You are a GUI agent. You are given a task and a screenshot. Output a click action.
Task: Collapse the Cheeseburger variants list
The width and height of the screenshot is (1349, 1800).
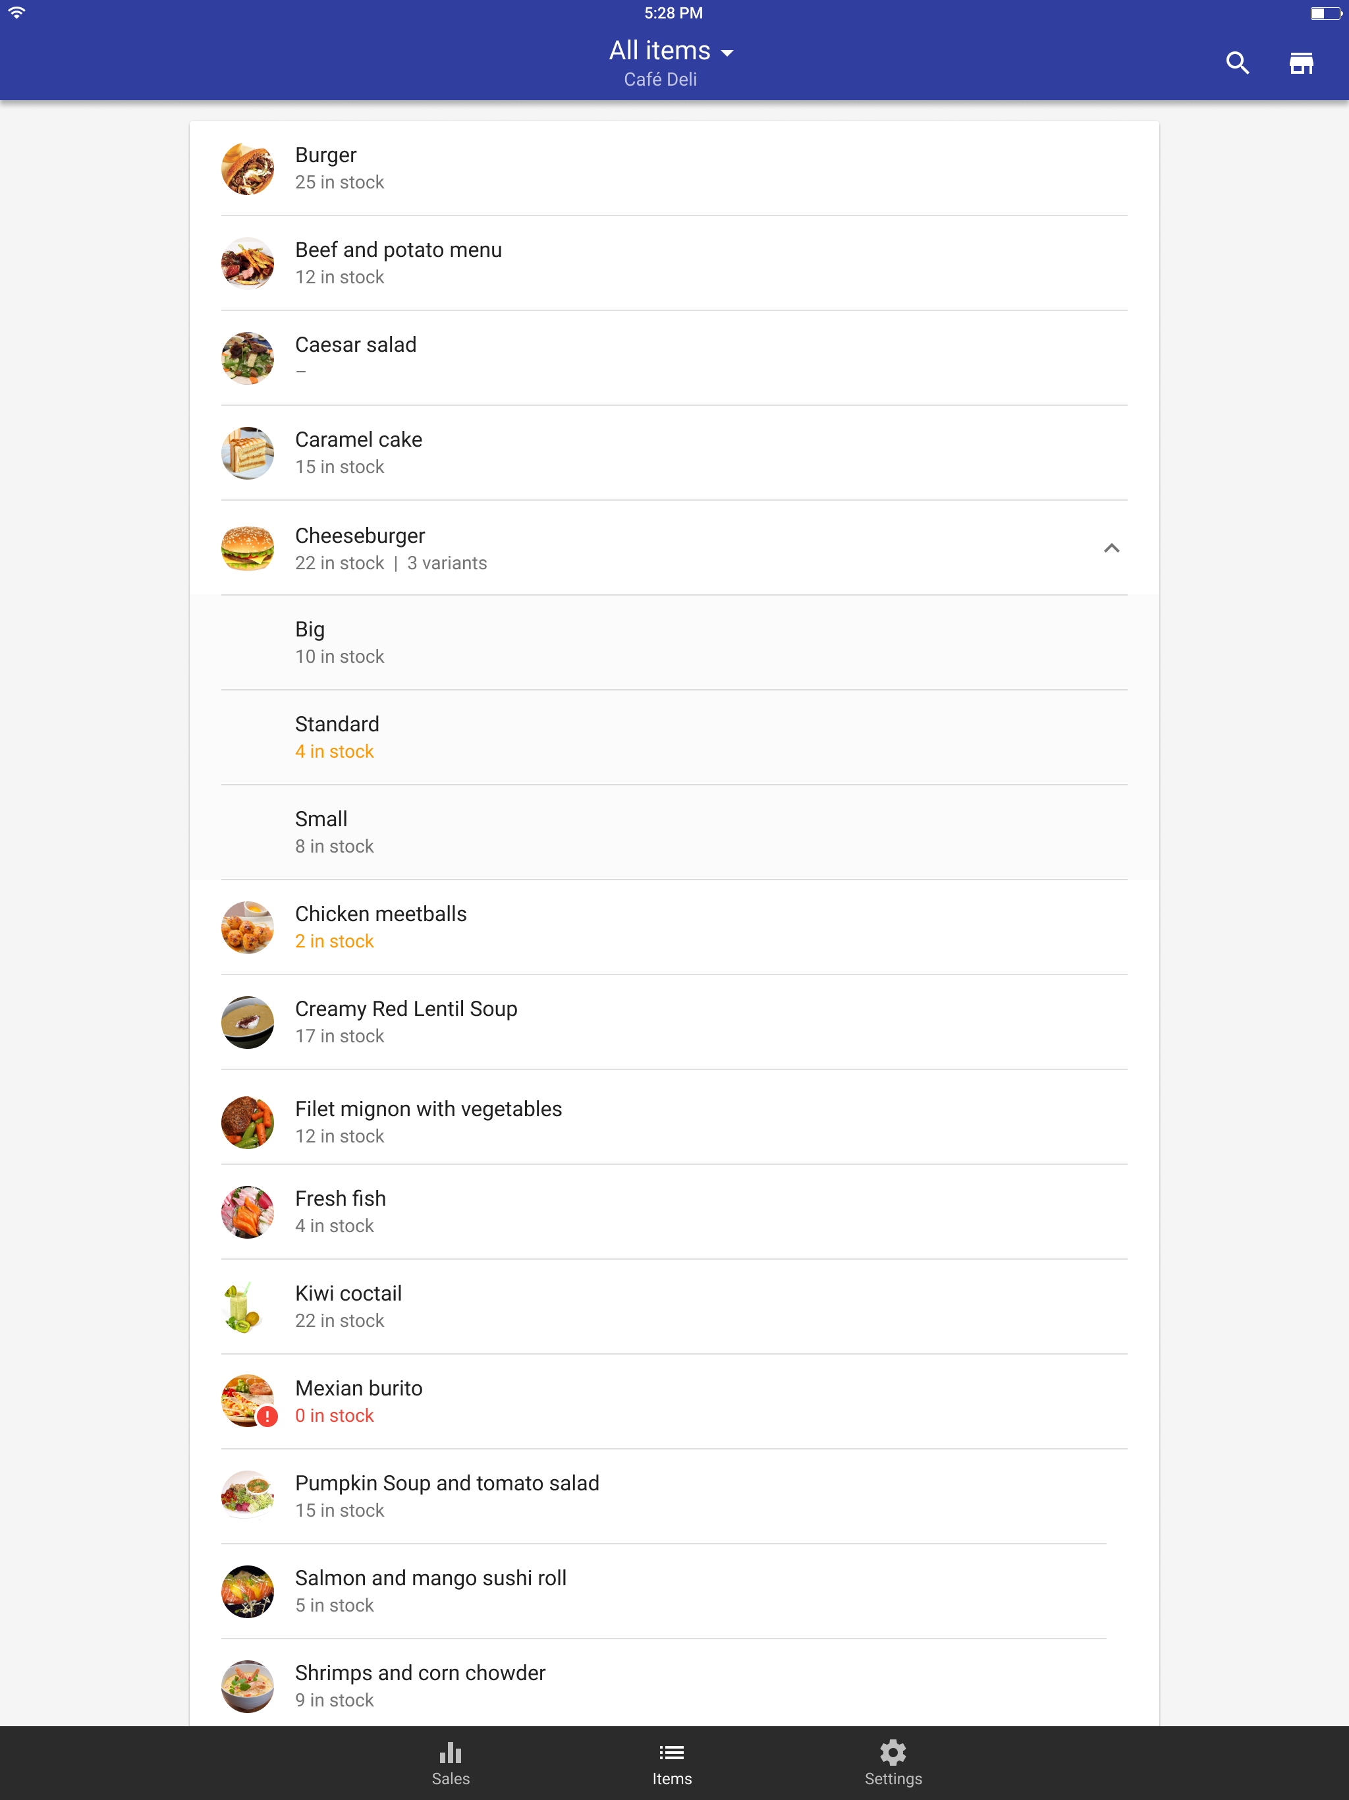pyautogui.click(x=1111, y=548)
